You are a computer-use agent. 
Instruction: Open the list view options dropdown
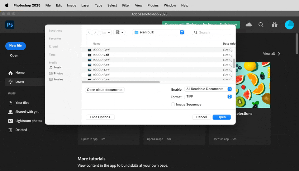coord(106,32)
